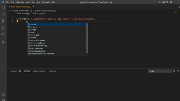Switch to the Terminal panel tab
Image resolution: width=180 pixels, height=101 pixels.
coord(52,71)
